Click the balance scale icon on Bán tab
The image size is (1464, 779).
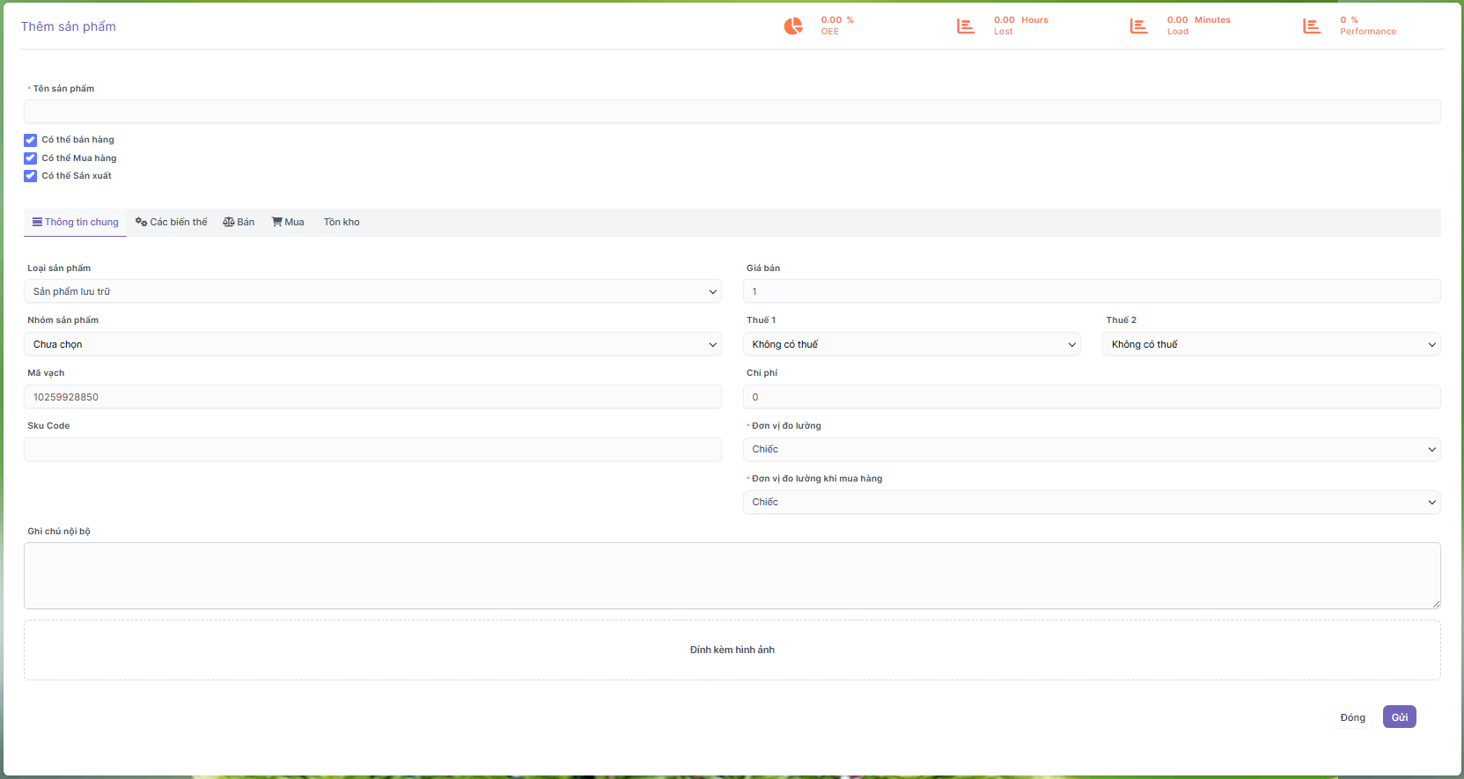click(229, 223)
